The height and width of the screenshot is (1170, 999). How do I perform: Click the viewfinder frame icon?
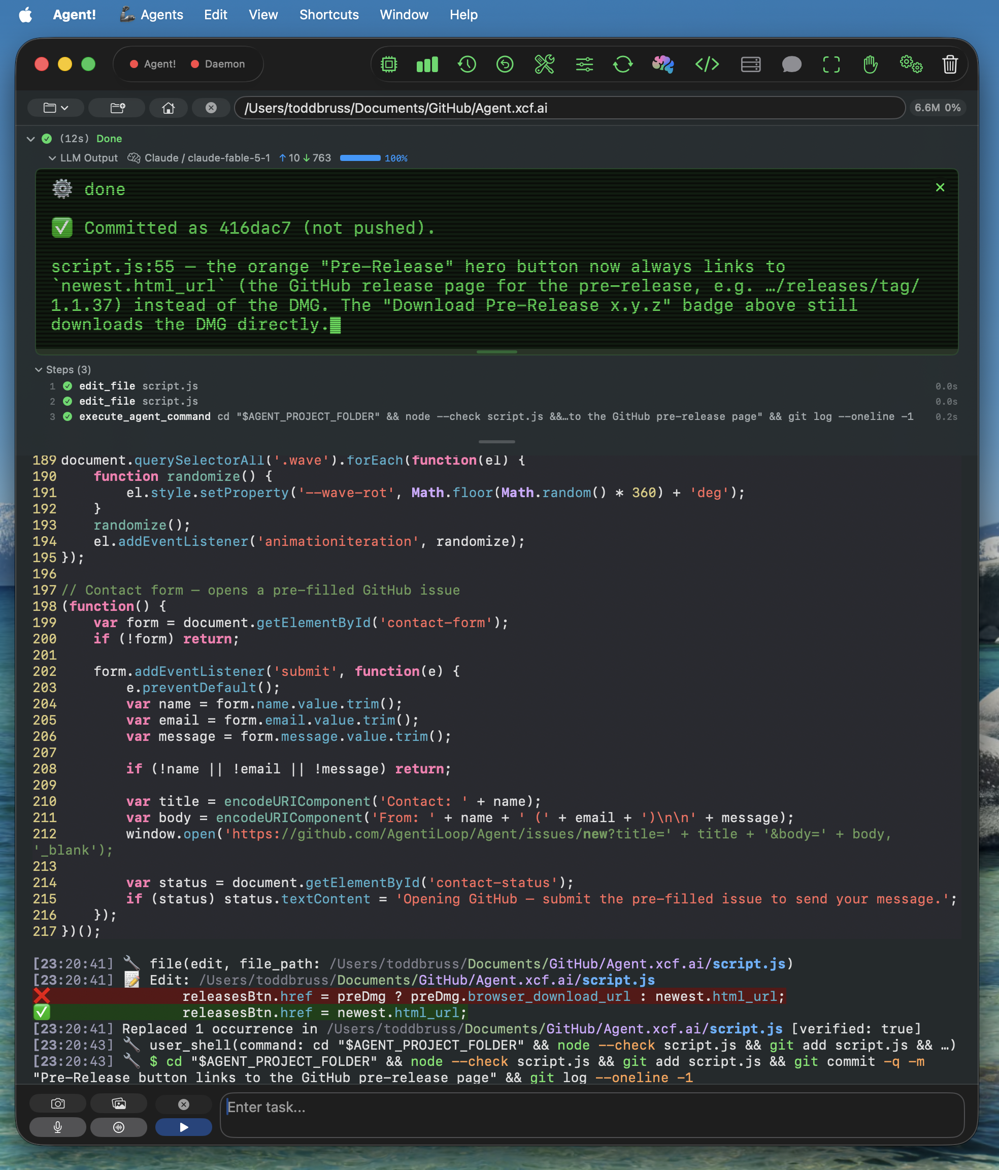point(831,64)
